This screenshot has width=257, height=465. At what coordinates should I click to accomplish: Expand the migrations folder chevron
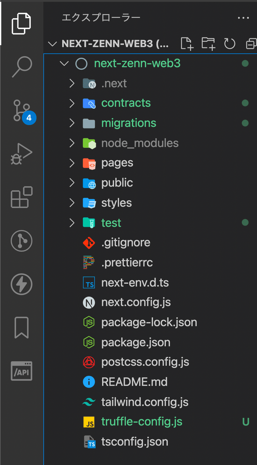coord(72,123)
